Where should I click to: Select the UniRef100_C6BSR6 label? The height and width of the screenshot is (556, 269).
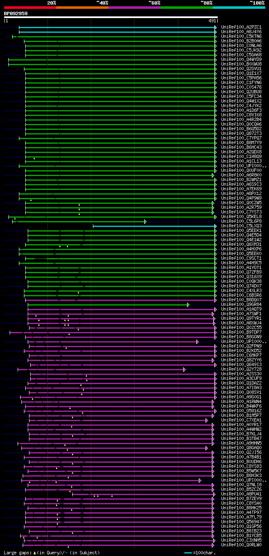(241, 295)
